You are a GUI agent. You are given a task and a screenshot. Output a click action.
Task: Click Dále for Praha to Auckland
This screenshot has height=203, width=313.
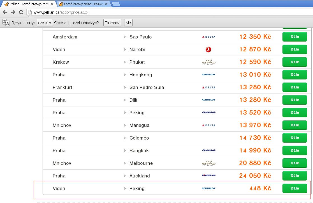coord(295,175)
